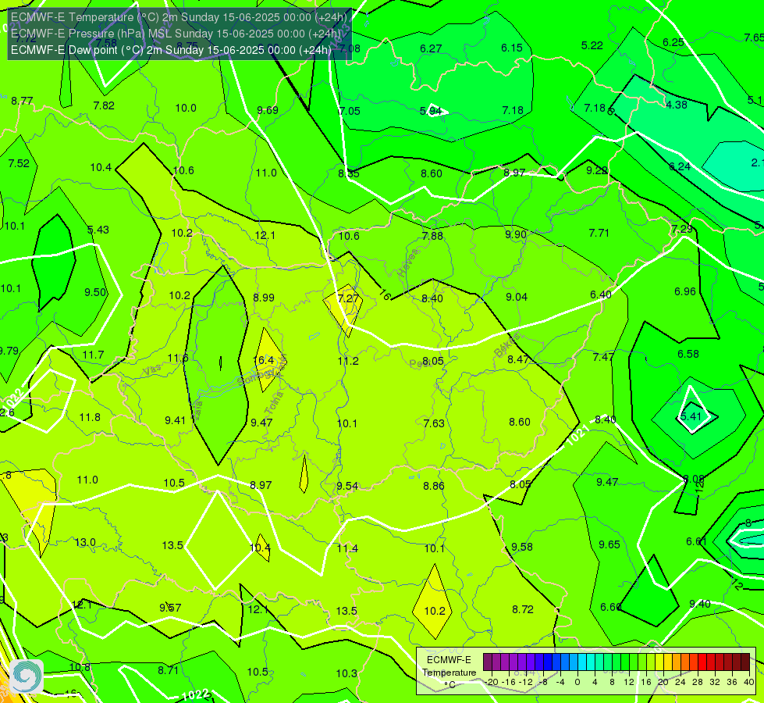Click the 7.47 grid value
Image resolution: width=764 pixels, height=703 pixels.
(603, 357)
